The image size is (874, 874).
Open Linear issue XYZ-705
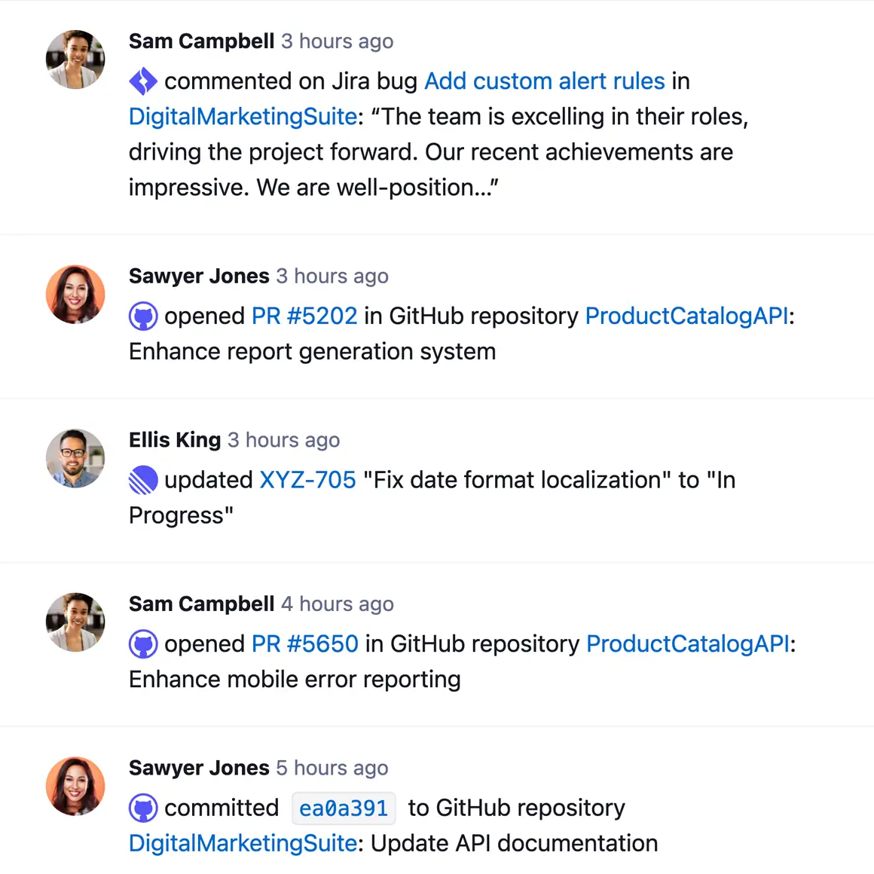307,479
